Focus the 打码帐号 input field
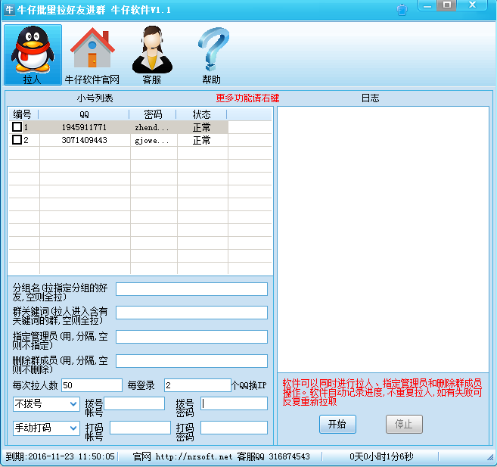The height and width of the screenshot is (467, 497). click(x=140, y=428)
